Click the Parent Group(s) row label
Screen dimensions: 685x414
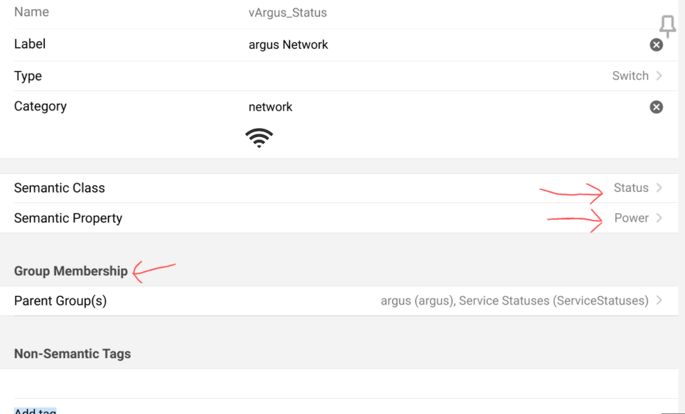pos(60,301)
